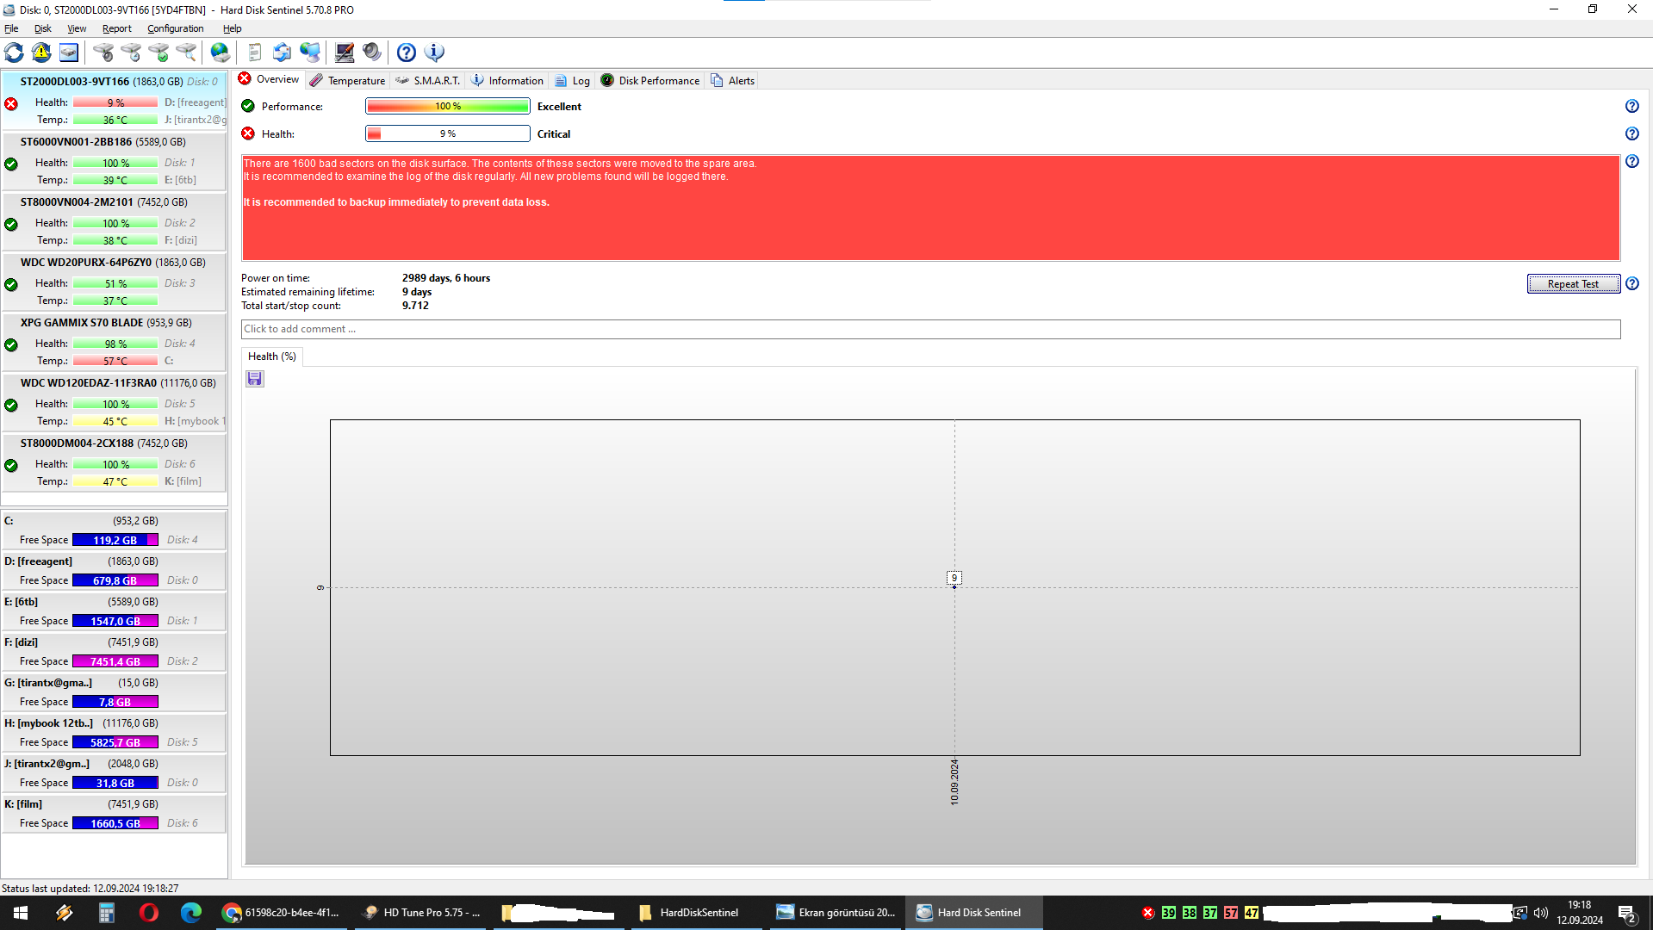Open the Report menu
The width and height of the screenshot is (1653, 930).
[x=117, y=28]
